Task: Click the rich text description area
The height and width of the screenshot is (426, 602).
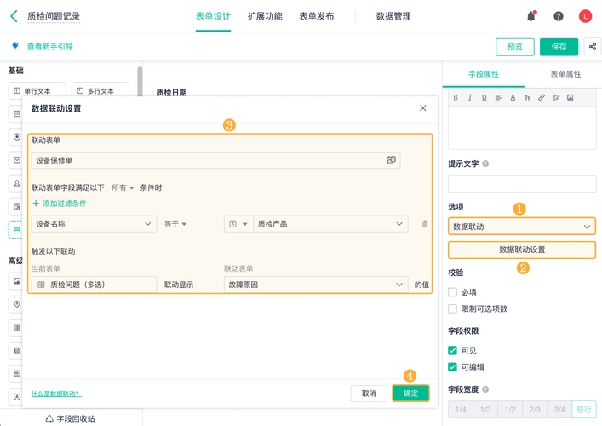Action: [522, 128]
